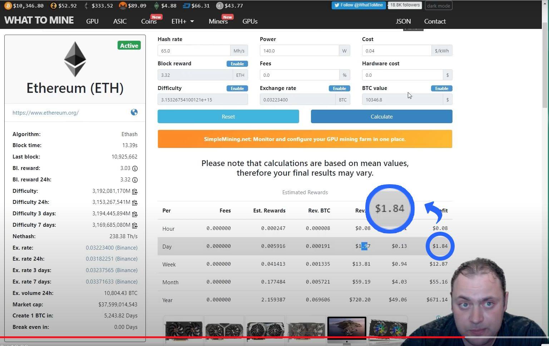Open the ASIC page from navigation
The width and height of the screenshot is (549, 346).
tap(120, 21)
